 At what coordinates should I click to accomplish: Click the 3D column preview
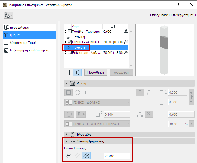(165, 50)
